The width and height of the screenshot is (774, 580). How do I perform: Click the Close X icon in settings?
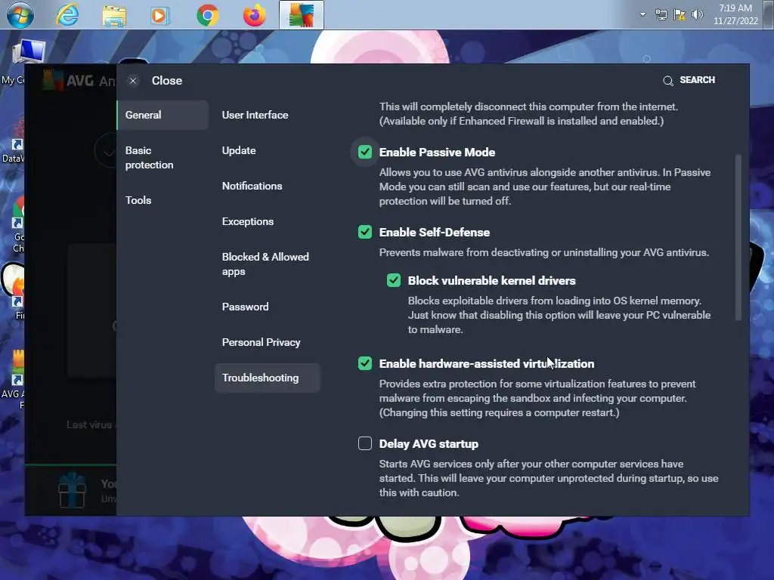[x=133, y=80]
